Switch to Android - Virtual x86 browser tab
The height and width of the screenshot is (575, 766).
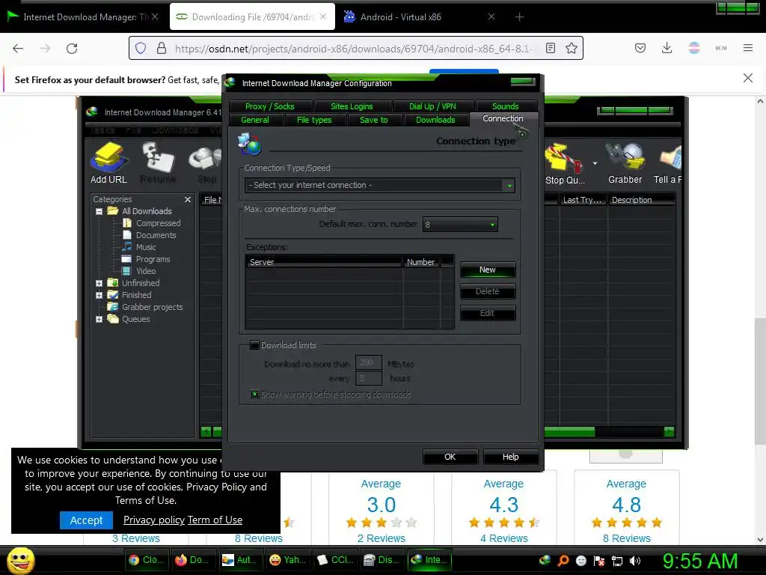420,17
